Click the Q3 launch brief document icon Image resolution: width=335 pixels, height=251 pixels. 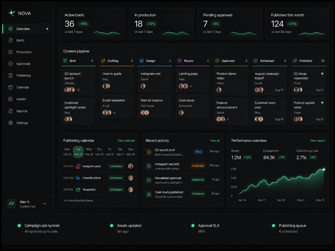coord(149,152)
